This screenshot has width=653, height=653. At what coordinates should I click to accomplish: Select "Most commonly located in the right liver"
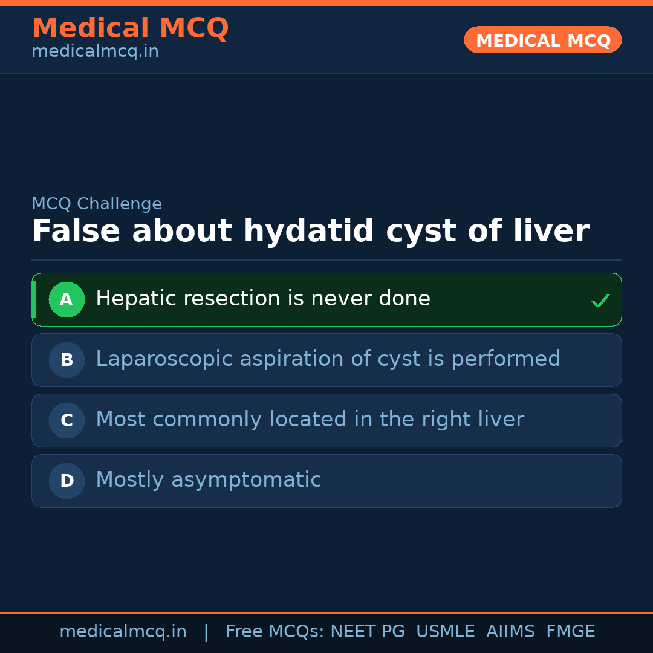(310, 420)
